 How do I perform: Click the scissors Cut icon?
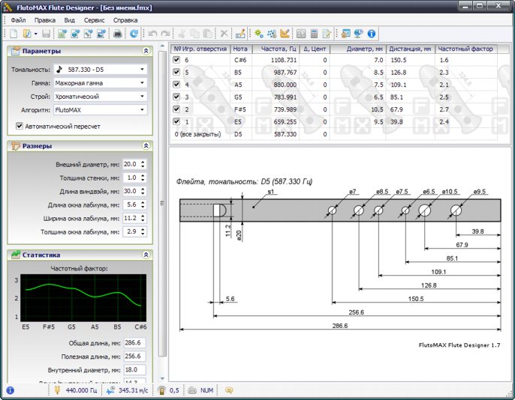[182, 34]
